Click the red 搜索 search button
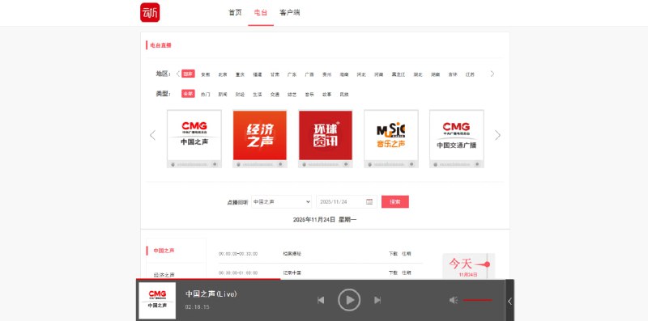This screenshot has height=321, width=648. [395, 202]
